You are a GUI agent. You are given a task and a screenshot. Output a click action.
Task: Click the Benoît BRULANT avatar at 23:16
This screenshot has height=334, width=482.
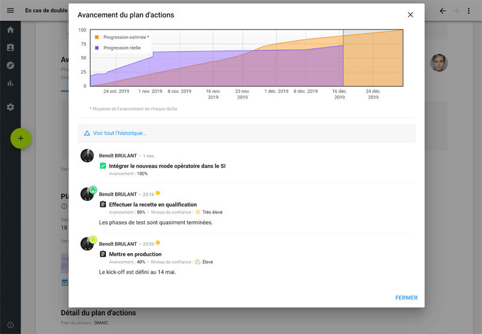[87, 194]
